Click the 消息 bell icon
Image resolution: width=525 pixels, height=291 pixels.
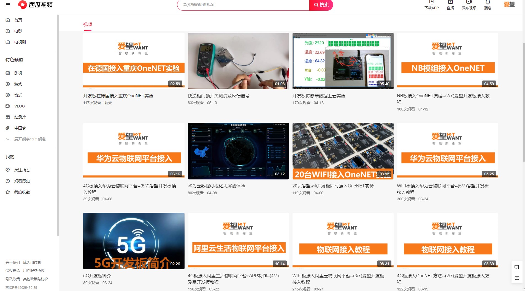tap(488, 2)
